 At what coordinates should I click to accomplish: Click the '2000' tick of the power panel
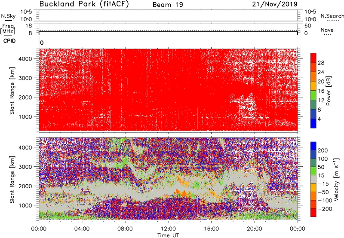coord(25,97)
